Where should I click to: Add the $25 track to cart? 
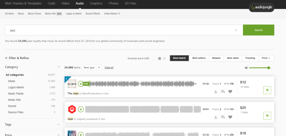(x=267, y=116)
